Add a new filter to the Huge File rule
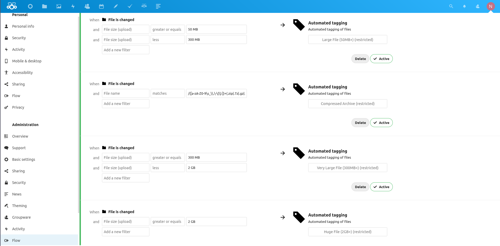 point(125,232)
